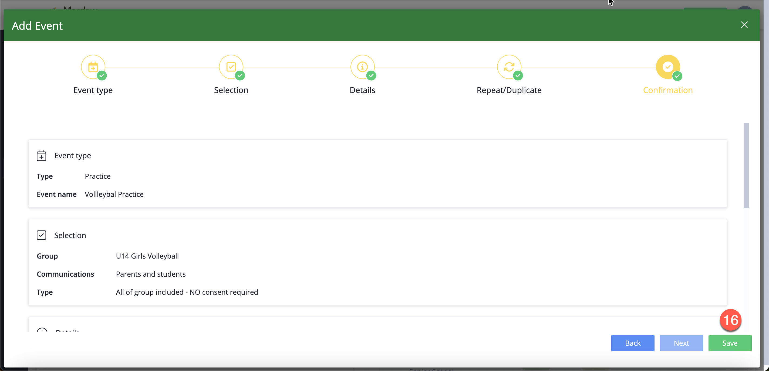Click the 'Parents and students' value

click(150, 274)
